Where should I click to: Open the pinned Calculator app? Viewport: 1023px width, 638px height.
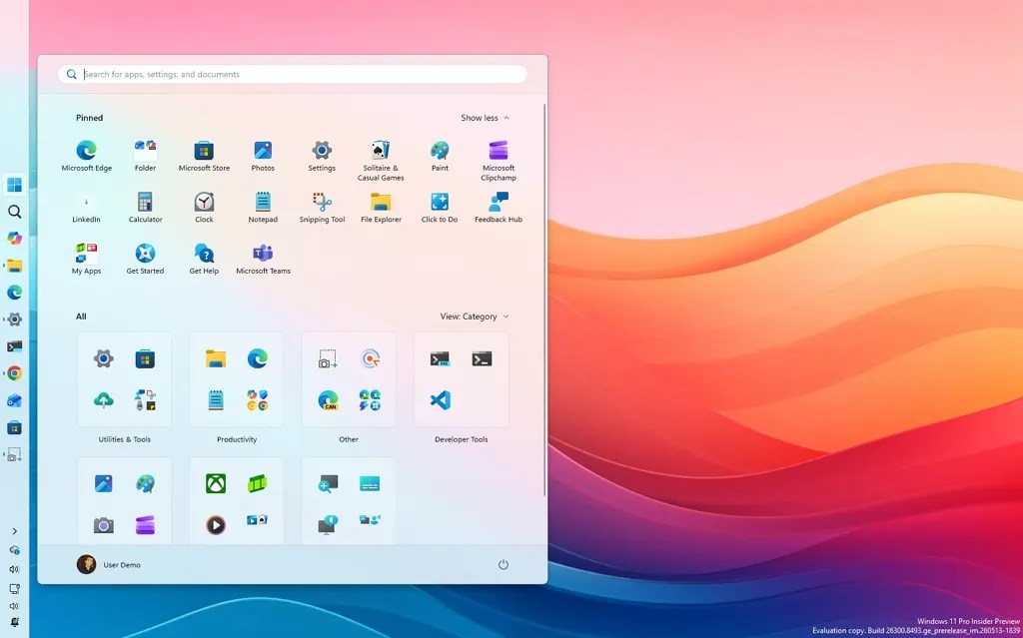(145, 208)
